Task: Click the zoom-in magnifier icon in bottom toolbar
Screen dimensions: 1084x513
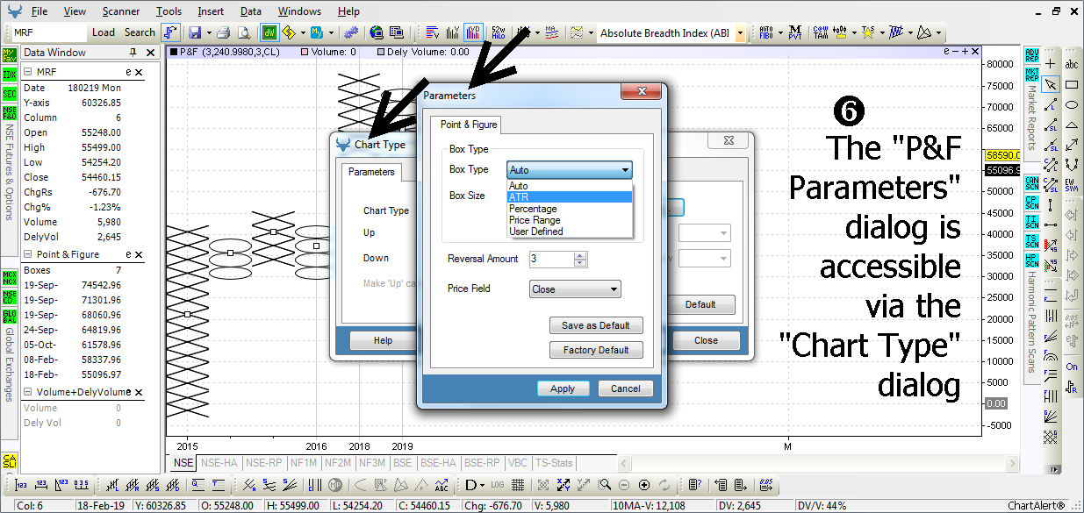Action: point(604,484)
